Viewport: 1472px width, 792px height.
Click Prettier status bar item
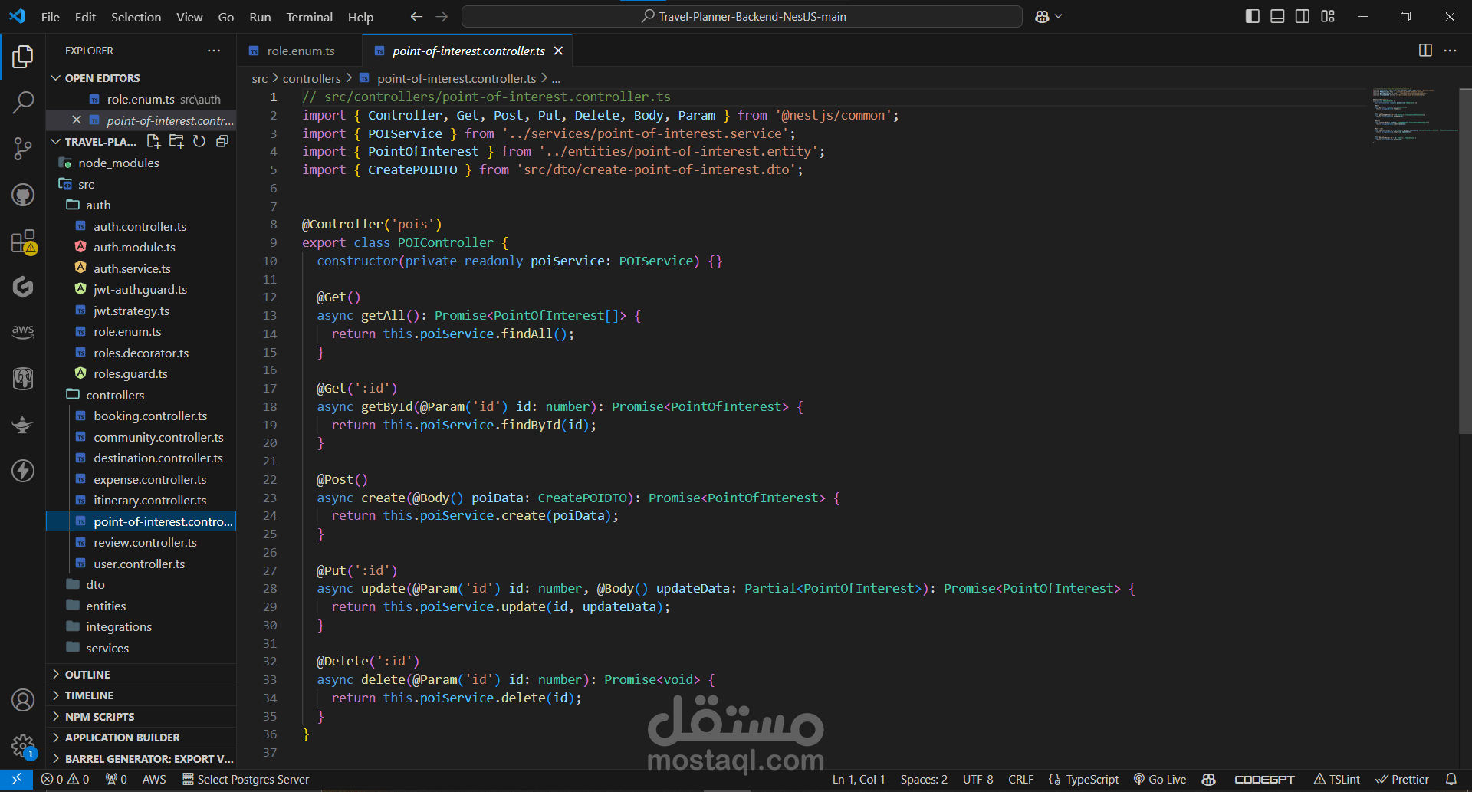click(x=1402, y=779)
